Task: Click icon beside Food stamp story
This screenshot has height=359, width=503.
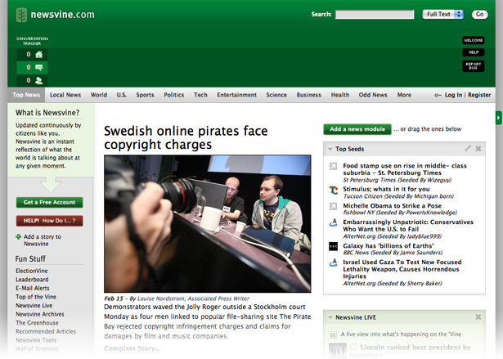Action: pos(334,166)
